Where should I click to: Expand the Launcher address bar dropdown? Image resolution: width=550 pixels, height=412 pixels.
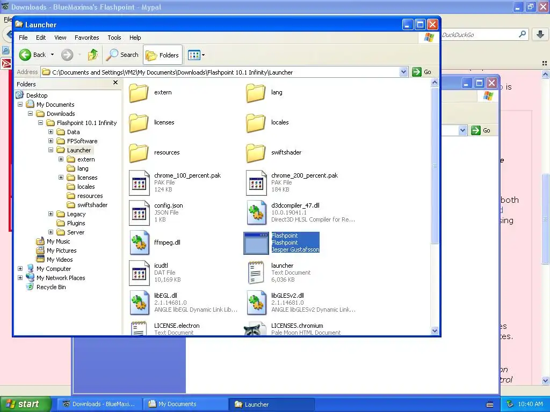tap(403, 72)
